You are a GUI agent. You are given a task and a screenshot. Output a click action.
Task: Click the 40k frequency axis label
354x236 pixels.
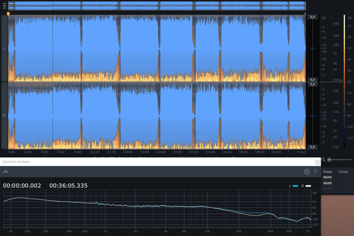[x=271, y=231]
